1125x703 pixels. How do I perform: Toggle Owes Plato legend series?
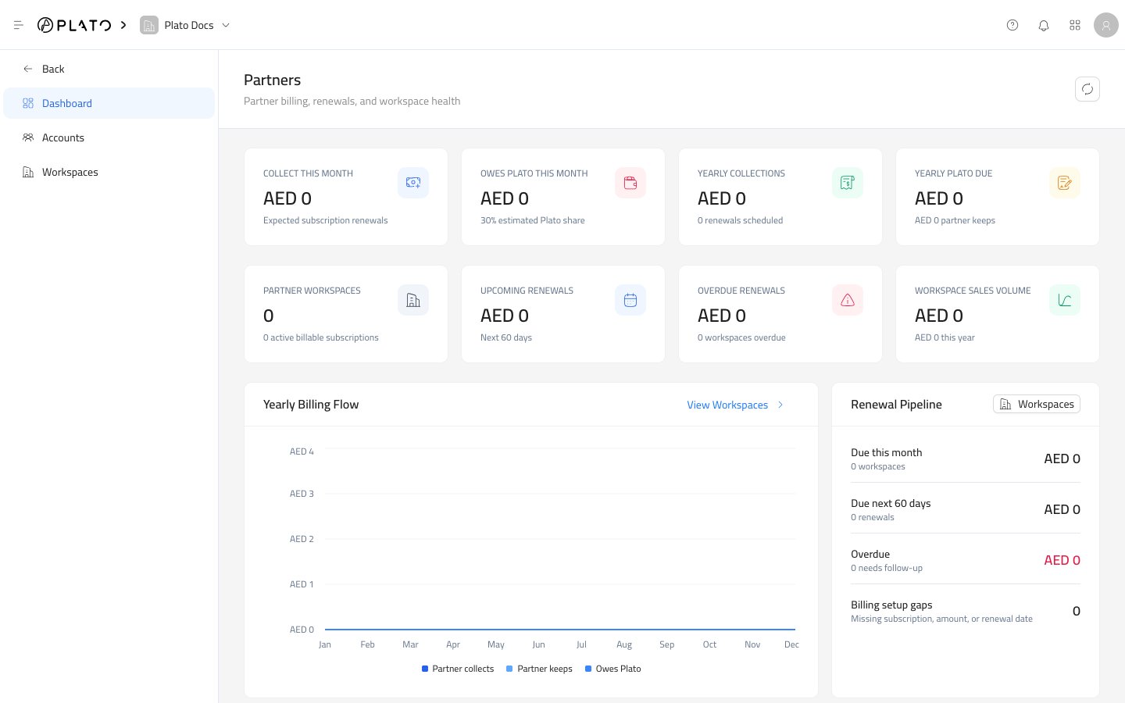point(613,669)
